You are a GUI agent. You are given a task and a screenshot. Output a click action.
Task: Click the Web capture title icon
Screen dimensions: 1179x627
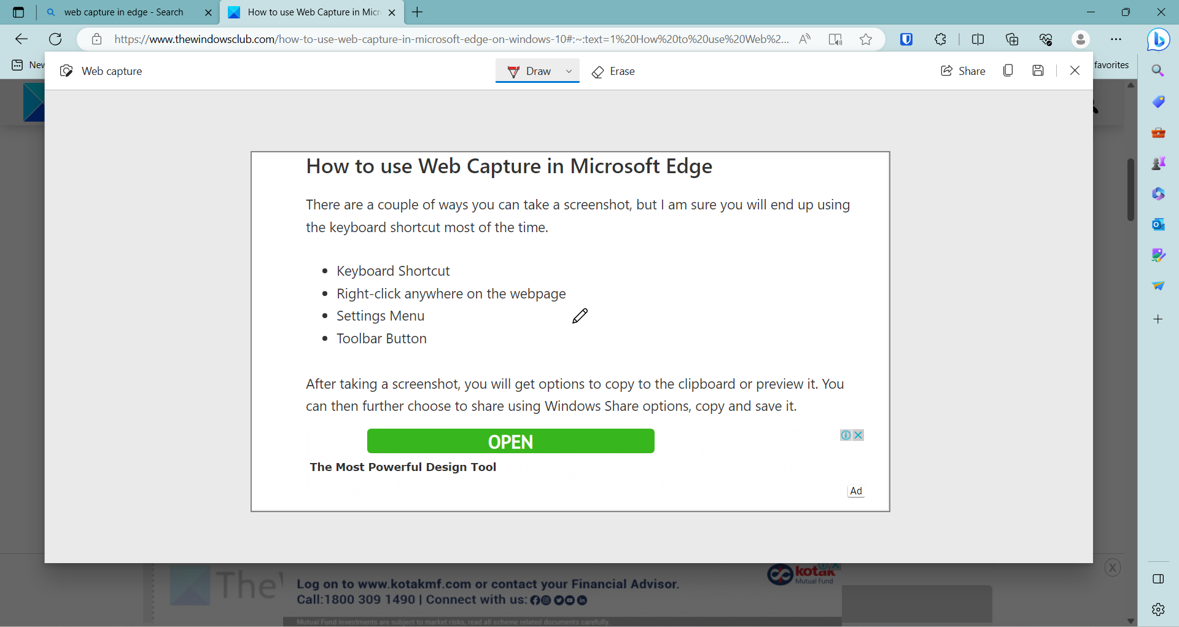[x=66, y=71]
